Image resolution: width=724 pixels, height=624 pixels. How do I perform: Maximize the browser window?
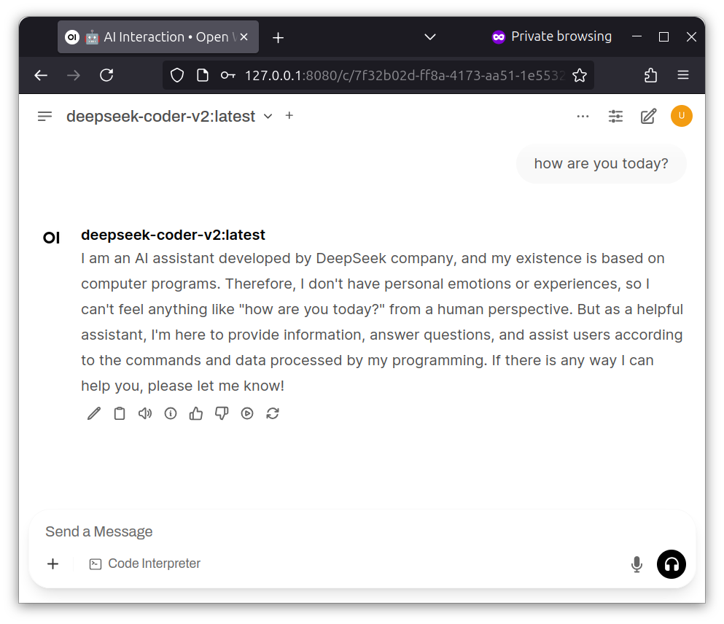coord(663,37)
